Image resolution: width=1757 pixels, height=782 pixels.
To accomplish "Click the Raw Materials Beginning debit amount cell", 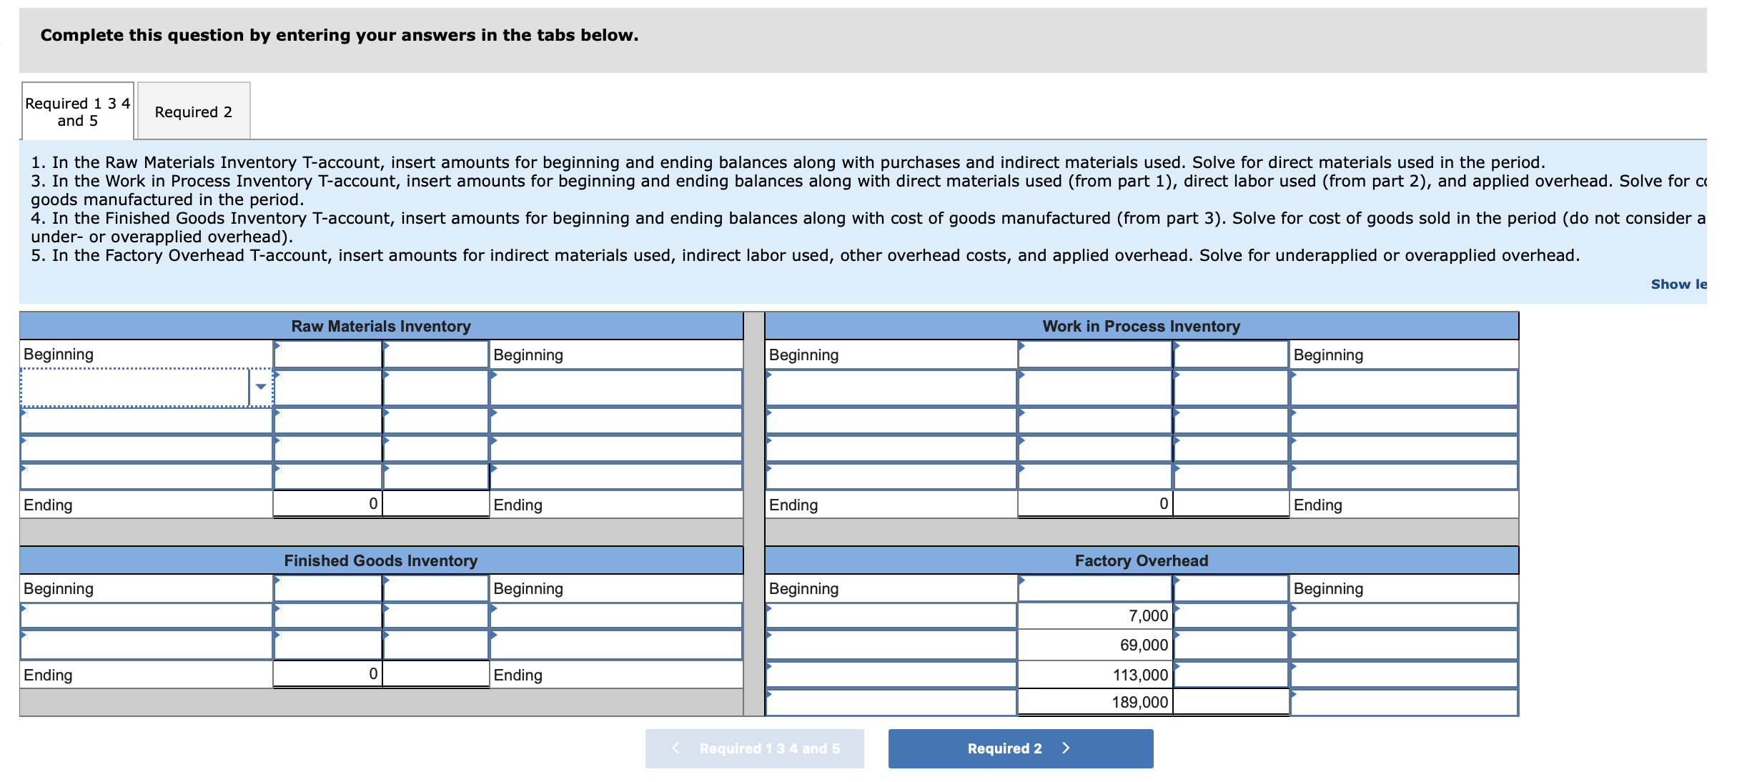I will pos(327,355).
